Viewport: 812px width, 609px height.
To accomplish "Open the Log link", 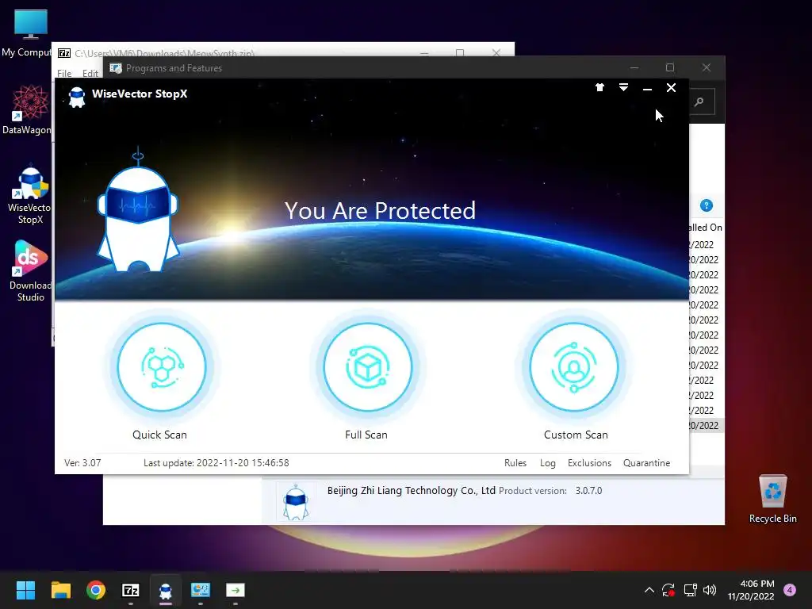I will tap(547, 463).
